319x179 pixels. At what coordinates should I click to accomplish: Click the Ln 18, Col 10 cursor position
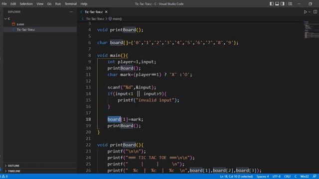pyautogui.click(x=236, y=177)
